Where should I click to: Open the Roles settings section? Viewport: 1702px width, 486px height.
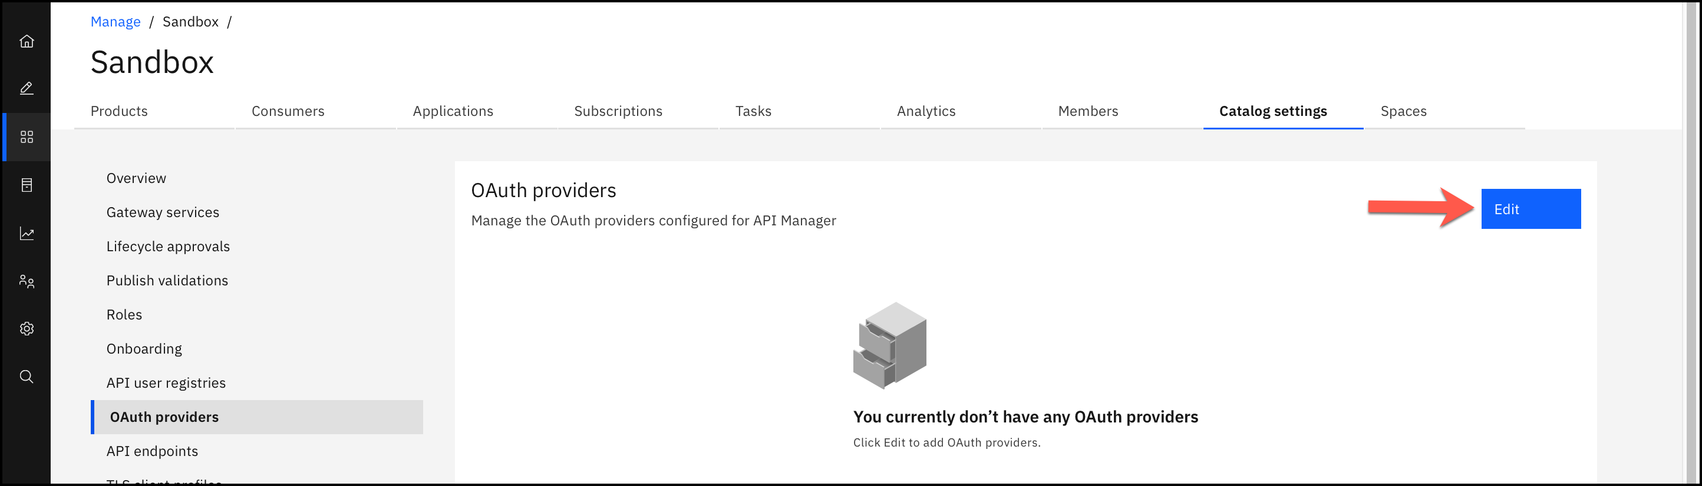(x=124, y=315)
